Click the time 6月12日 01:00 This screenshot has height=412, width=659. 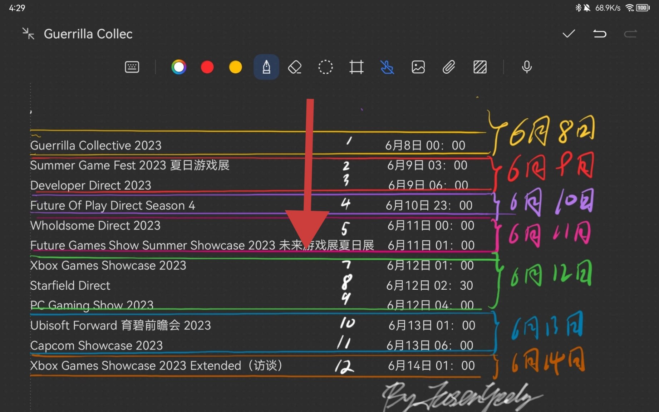[431, 265]
